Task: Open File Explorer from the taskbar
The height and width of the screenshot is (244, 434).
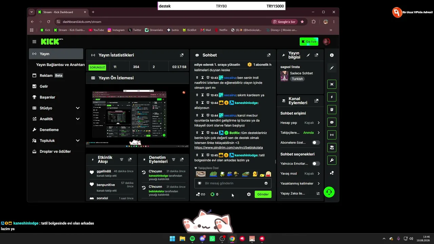Action: click(182, 239)
